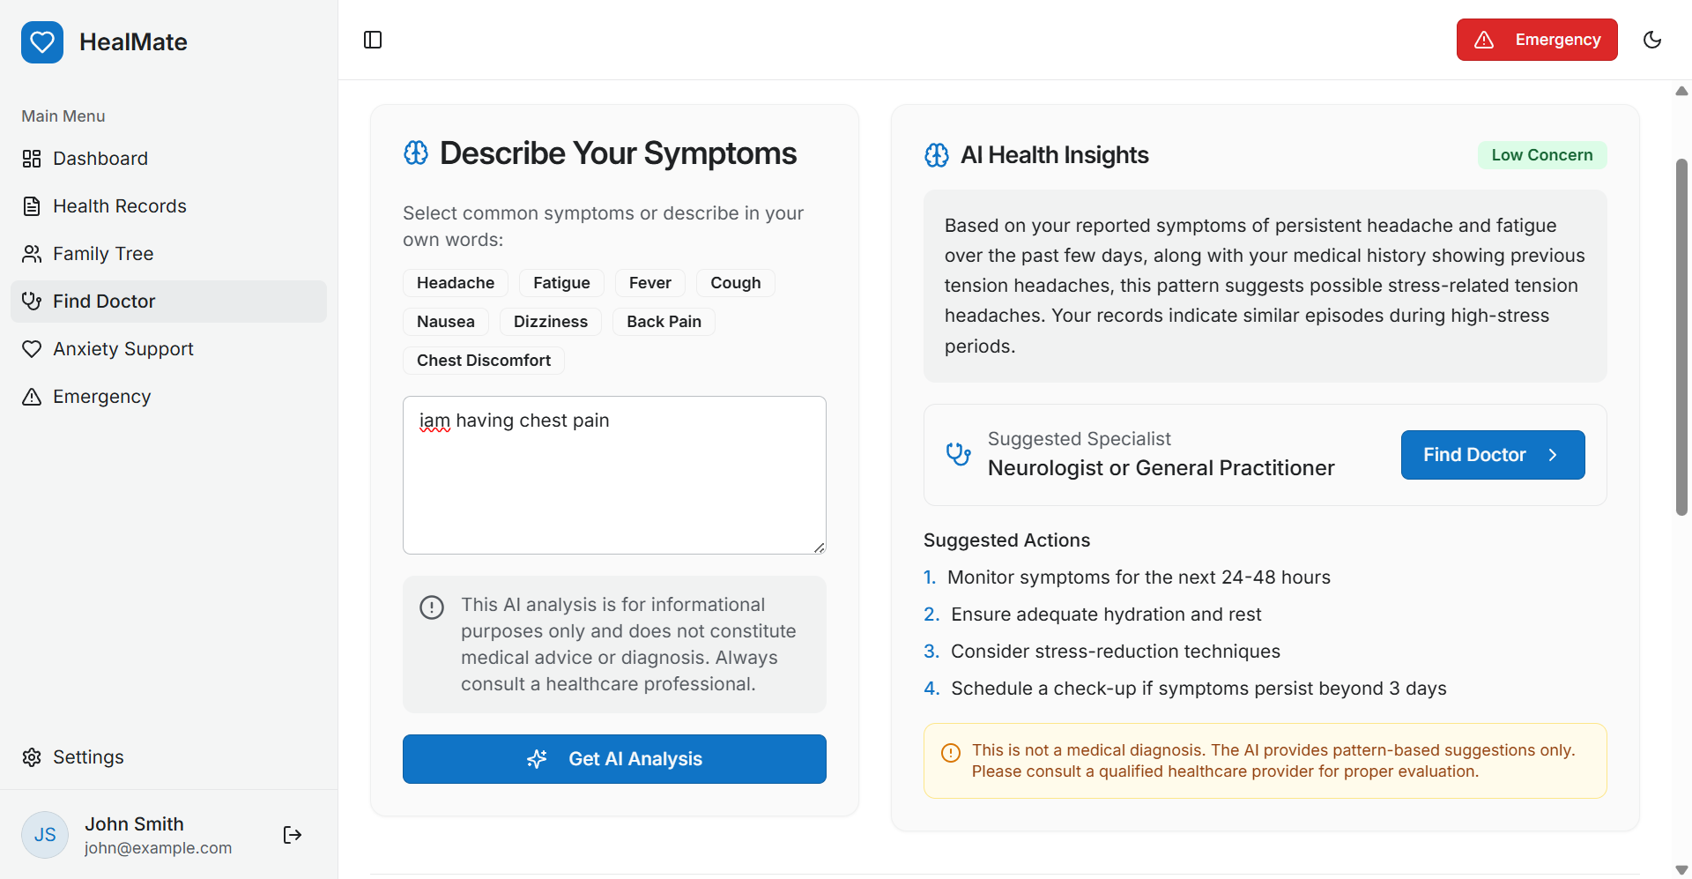Switch to dark mode with moon icon
Image resolution: width=1692 pixels, height=879 pixels.
[x=1652, y=40]
